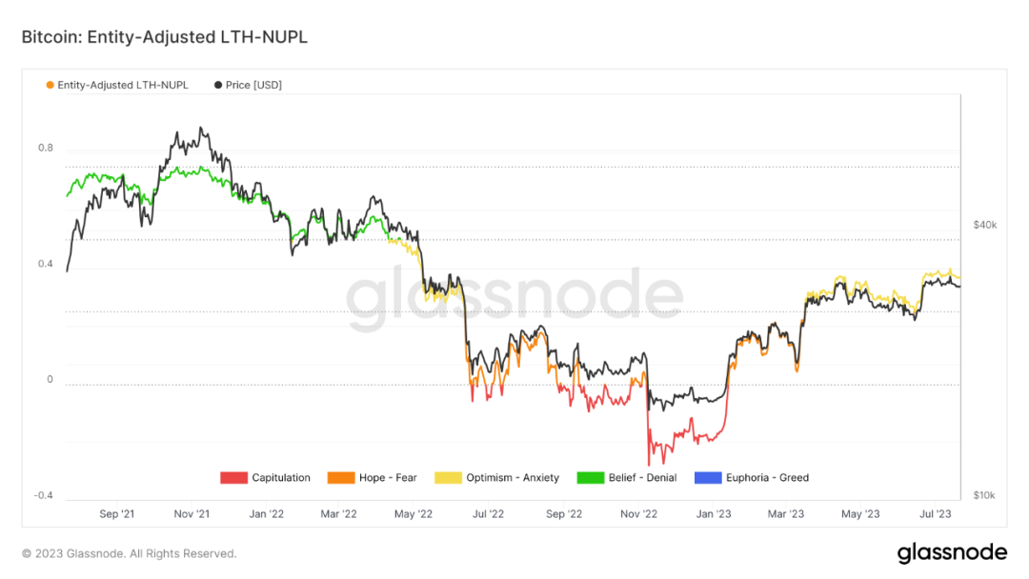Click the Glassnode copyright notice text
The image size is (1029, 579).
[x=130, y=554]
